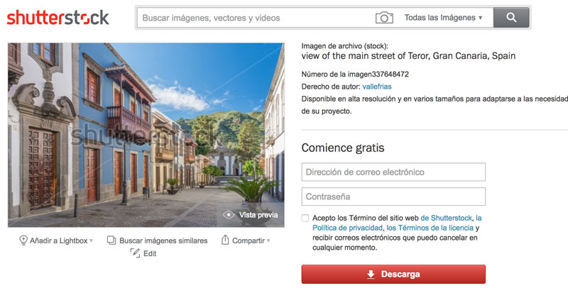Click the Edit pencil icon
568x293 pixels.
[x=135, y=253]
